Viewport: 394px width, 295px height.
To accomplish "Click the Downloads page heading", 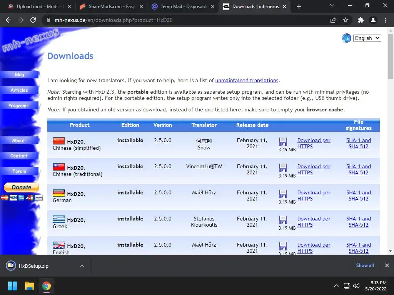I will coord(70,56).
